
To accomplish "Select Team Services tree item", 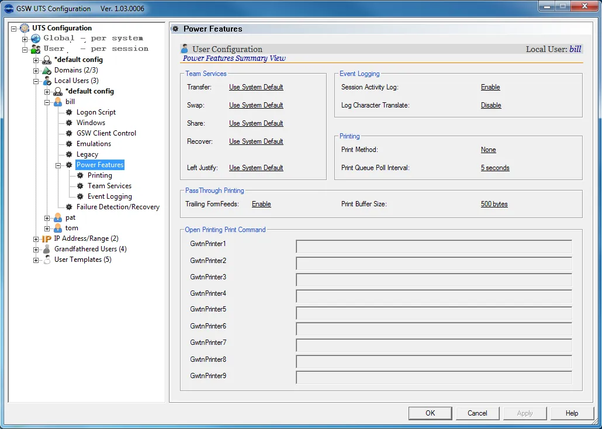I will pos(109,186).
